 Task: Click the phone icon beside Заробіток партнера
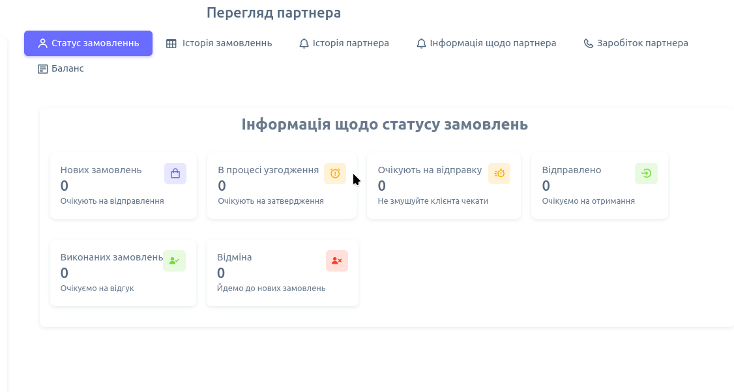588,44
